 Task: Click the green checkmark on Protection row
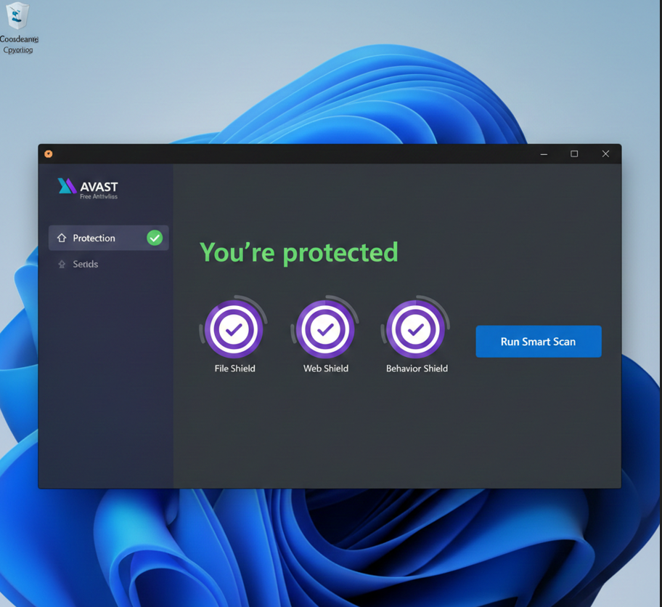(155, 238)
